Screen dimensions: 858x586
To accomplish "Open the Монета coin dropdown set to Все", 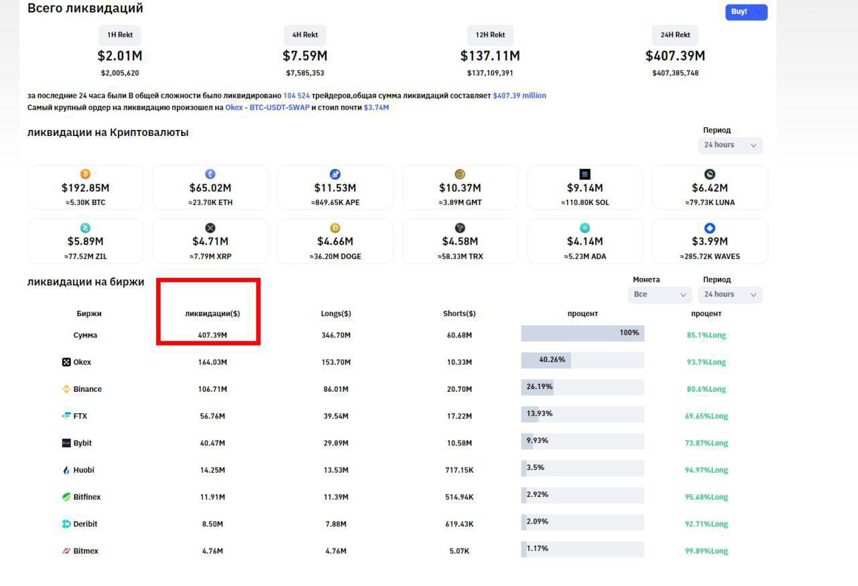I will [x=660, y=295].
